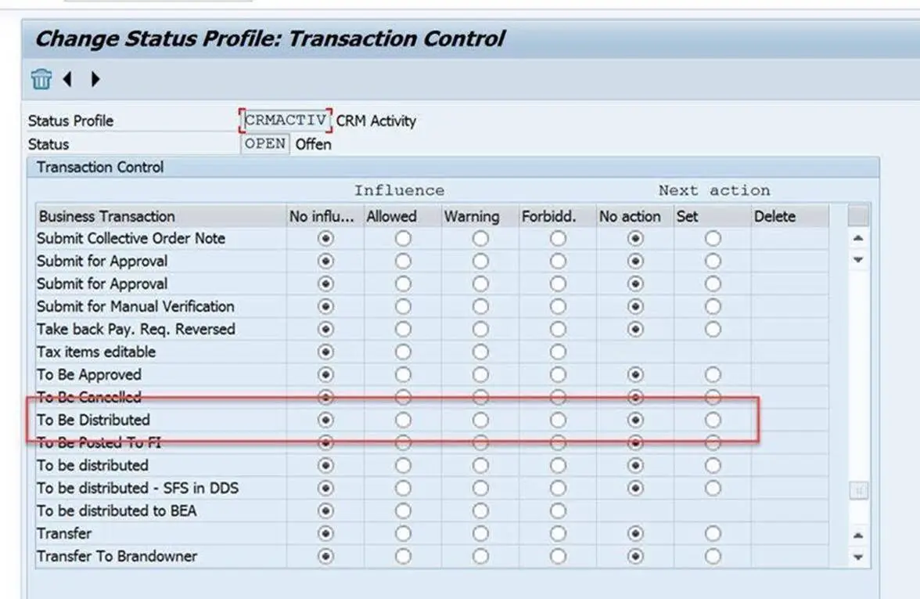Go to next status arrow
Screen dimensions: 920x599
95,78
